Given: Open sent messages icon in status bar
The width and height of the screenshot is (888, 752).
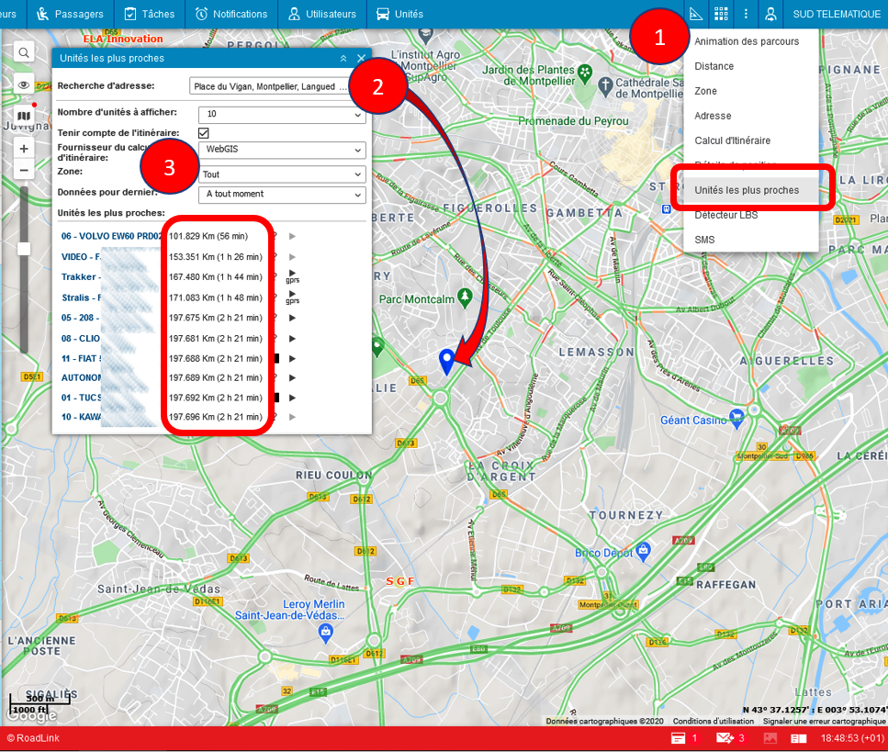Looking at the screenshot, I should click(725, 738).
